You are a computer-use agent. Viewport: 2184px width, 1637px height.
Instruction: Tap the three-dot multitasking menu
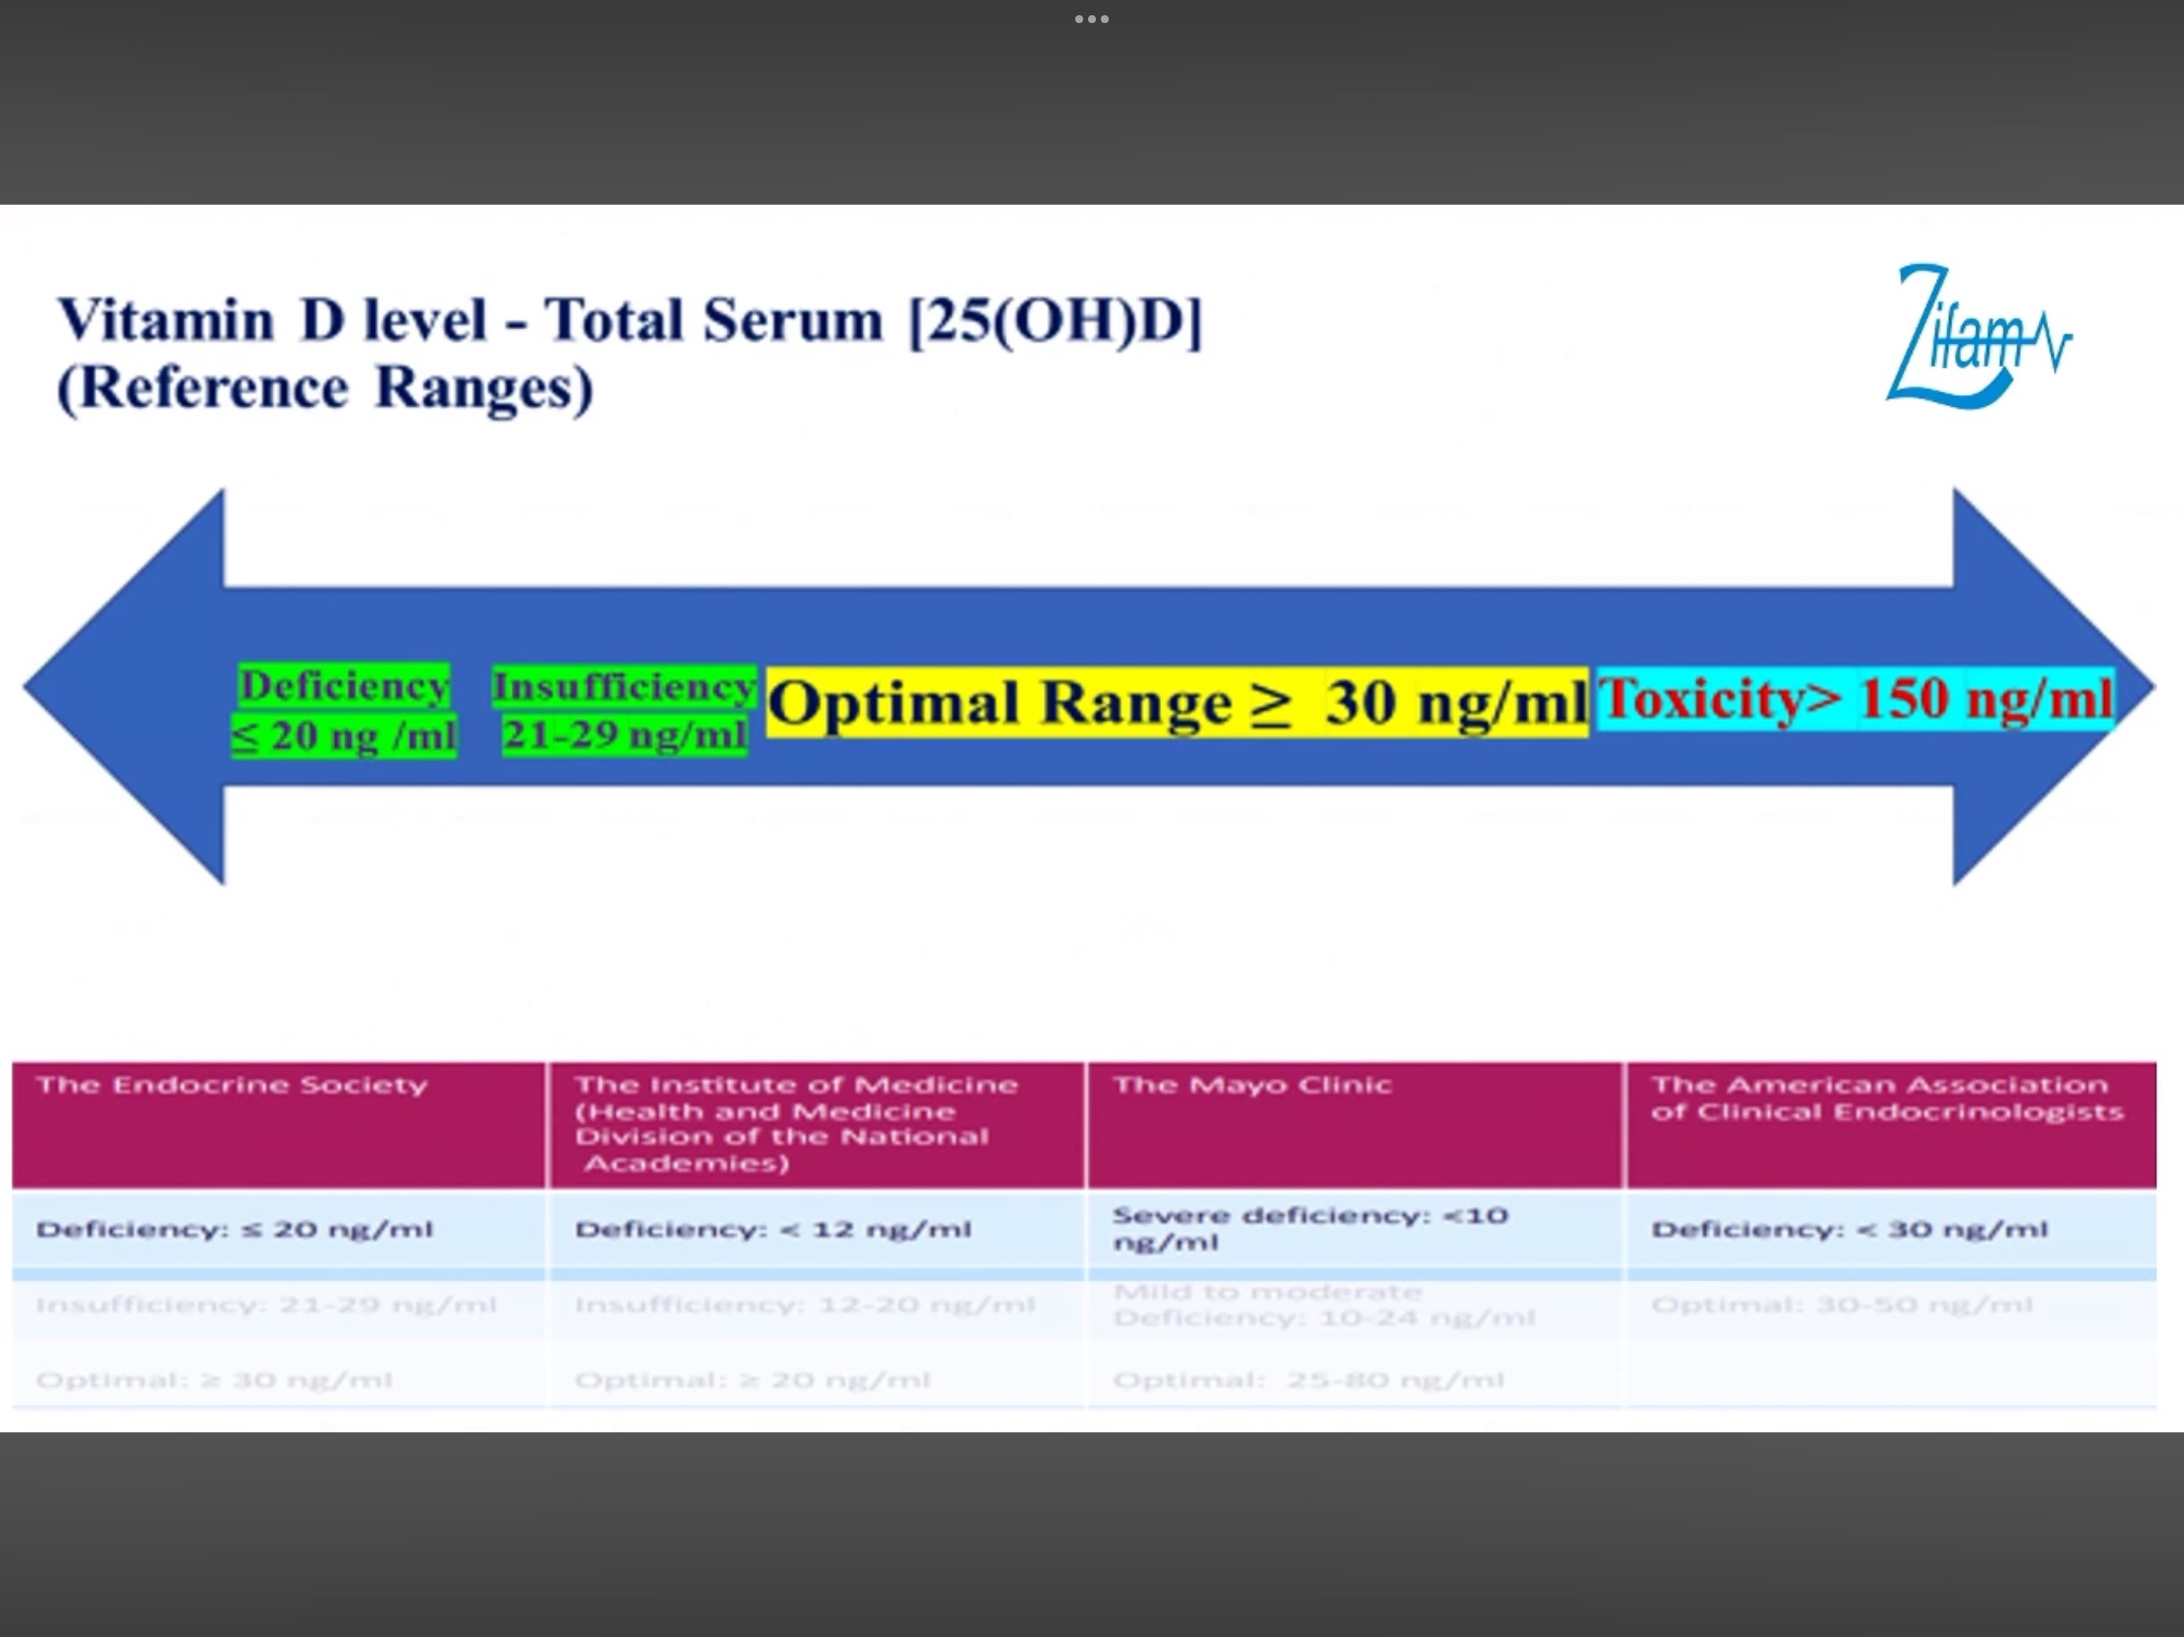click(1091, 18)
